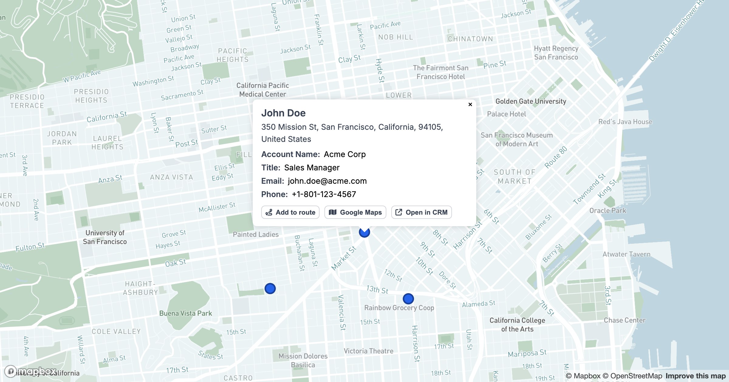Close the John Doe popup

470,104
